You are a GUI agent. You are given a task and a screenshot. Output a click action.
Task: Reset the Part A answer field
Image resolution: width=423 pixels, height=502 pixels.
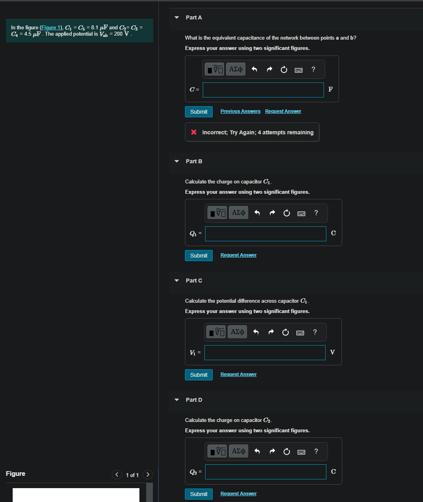284,70
